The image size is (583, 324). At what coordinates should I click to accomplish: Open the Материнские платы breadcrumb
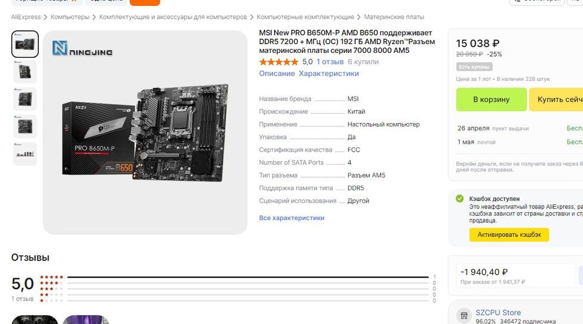point(394,17)
